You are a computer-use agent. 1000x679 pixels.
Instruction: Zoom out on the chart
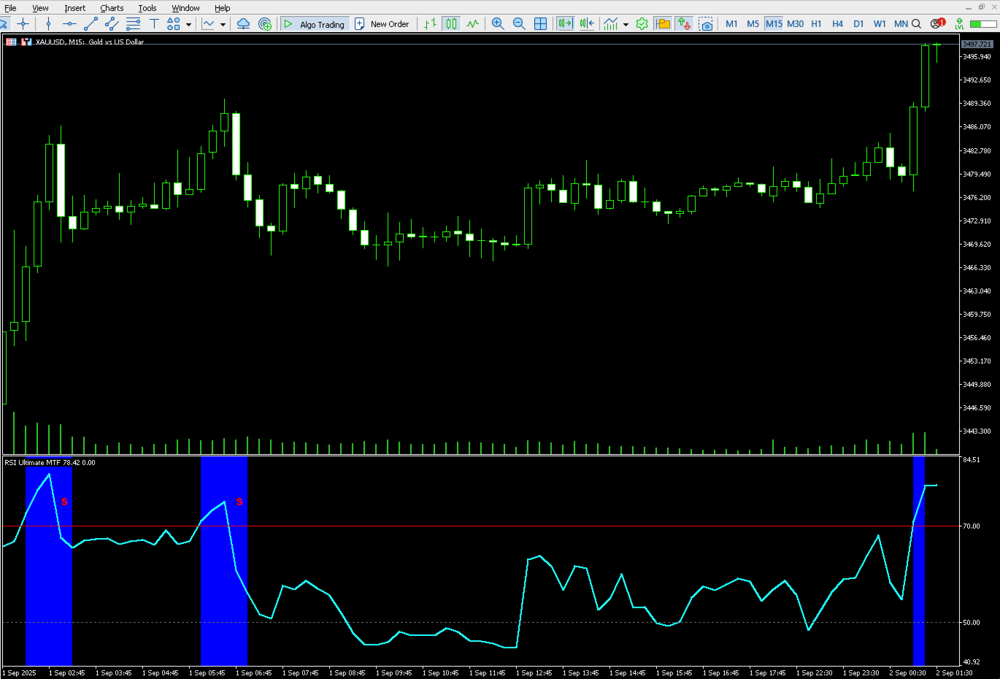519,24
